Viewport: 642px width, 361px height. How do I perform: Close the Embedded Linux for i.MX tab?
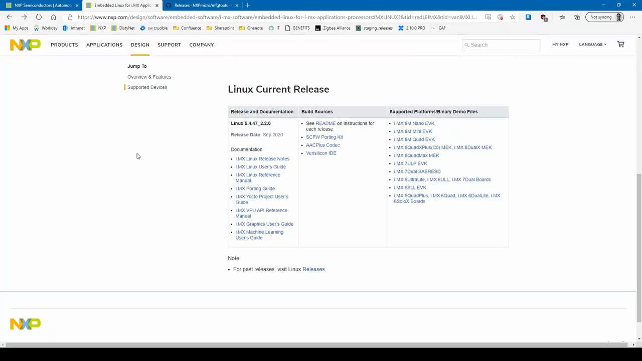(x=156, y=5)
